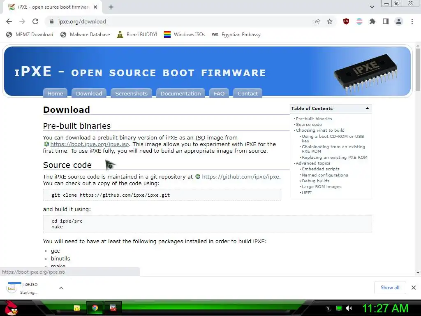Close the iPXE browser tab
The height and width of the screenshot is (316, 421).
click(x=95, y=7)
